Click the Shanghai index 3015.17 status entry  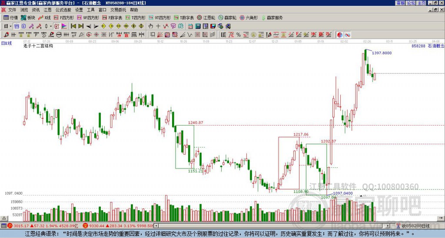coord(43,226)
